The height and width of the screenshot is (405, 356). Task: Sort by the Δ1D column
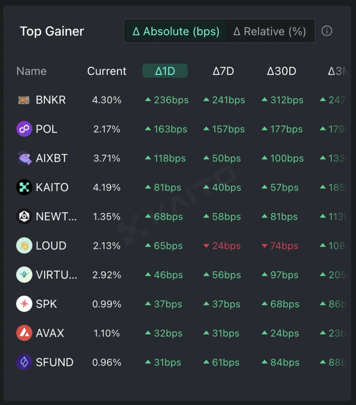pyautogui.click(x=165, y=71)
